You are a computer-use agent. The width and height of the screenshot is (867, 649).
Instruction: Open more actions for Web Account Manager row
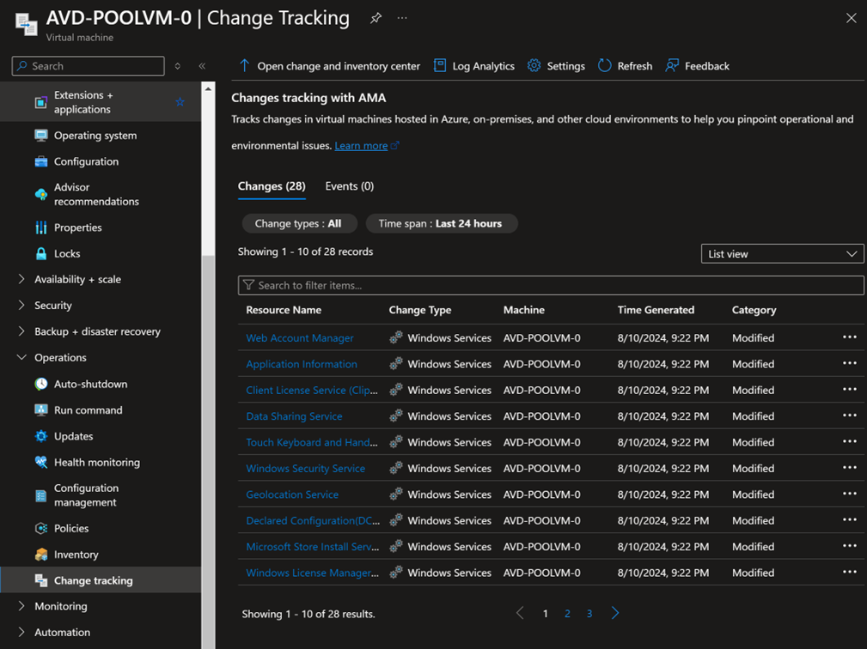850,337
